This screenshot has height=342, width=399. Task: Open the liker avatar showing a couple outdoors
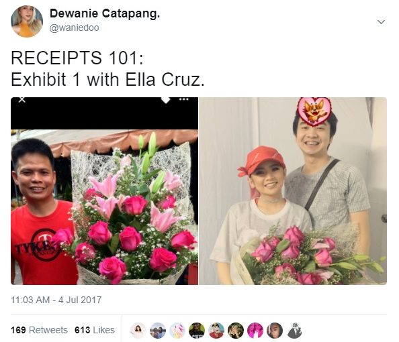tap(158, 331)
